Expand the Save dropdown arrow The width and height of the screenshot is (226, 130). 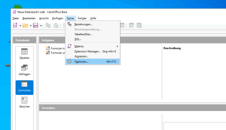41,26
